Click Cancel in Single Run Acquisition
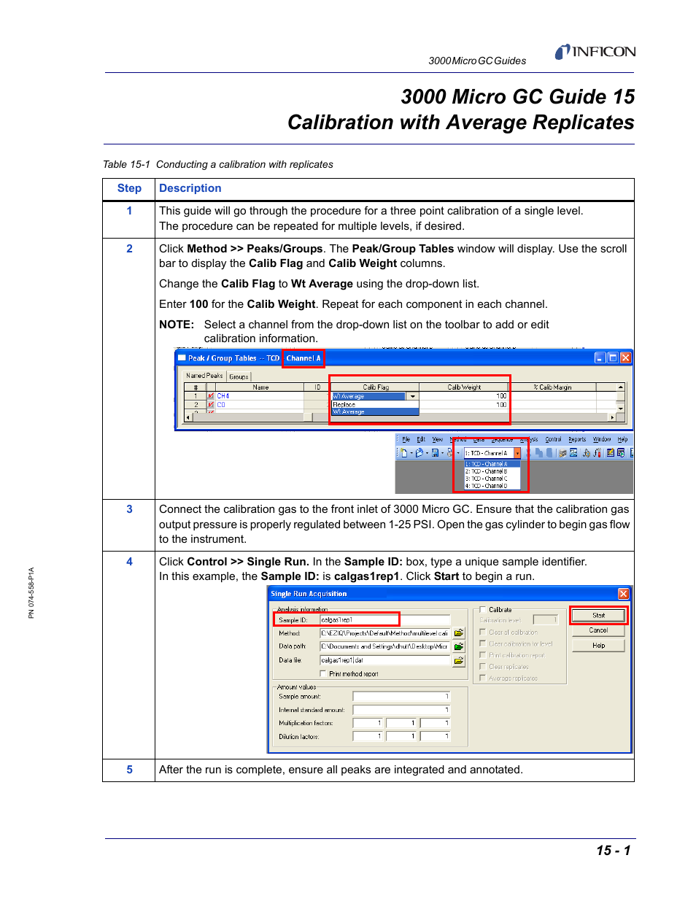This screenshot has width=696, height=901. tap(598, 630)
